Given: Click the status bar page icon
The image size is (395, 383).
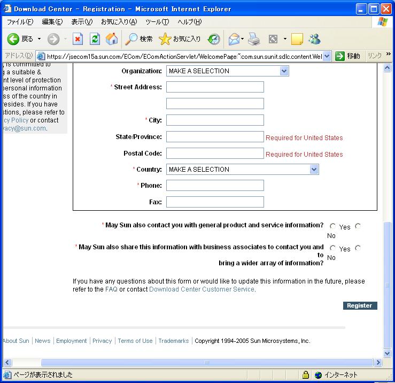Looking at the screenshot, I should point(7,374).
